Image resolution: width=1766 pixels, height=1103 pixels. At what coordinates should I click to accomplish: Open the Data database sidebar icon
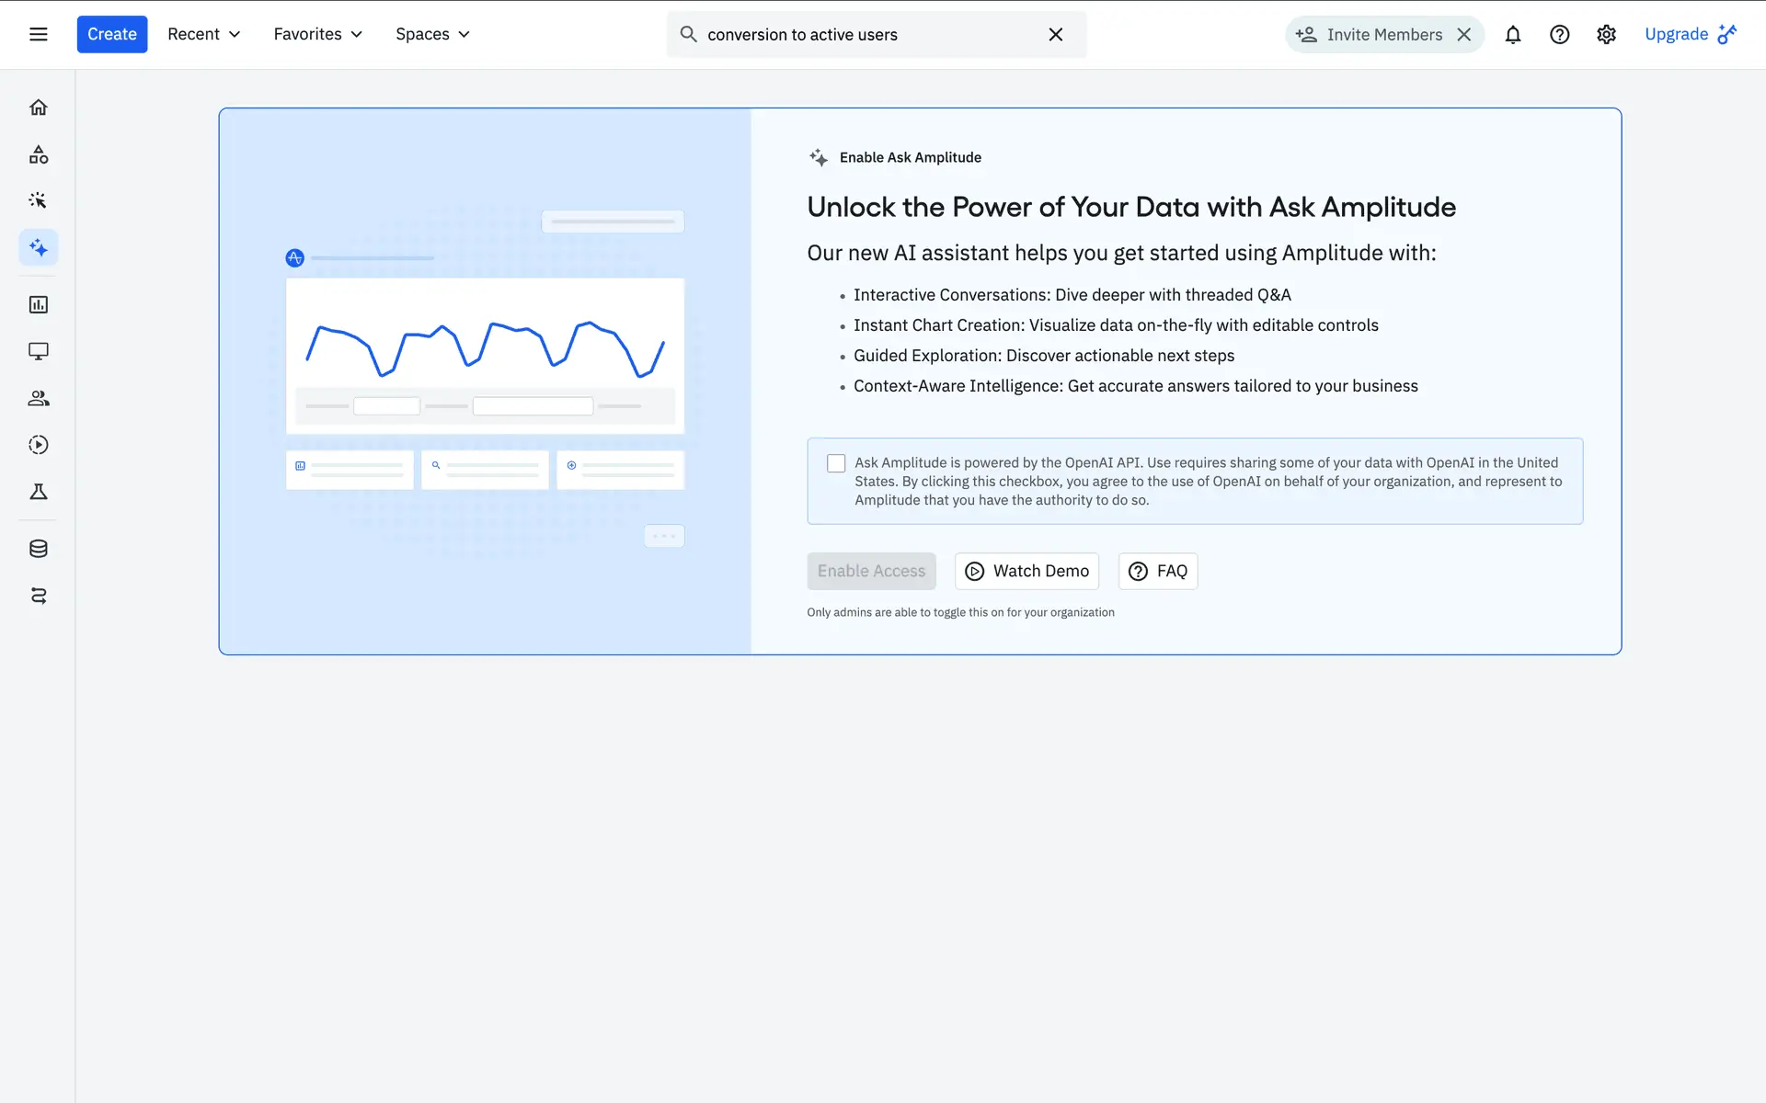(38, 549)
